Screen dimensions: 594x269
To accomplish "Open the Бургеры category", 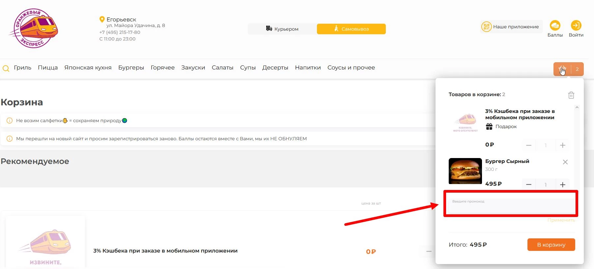I will tap(131, 67).
